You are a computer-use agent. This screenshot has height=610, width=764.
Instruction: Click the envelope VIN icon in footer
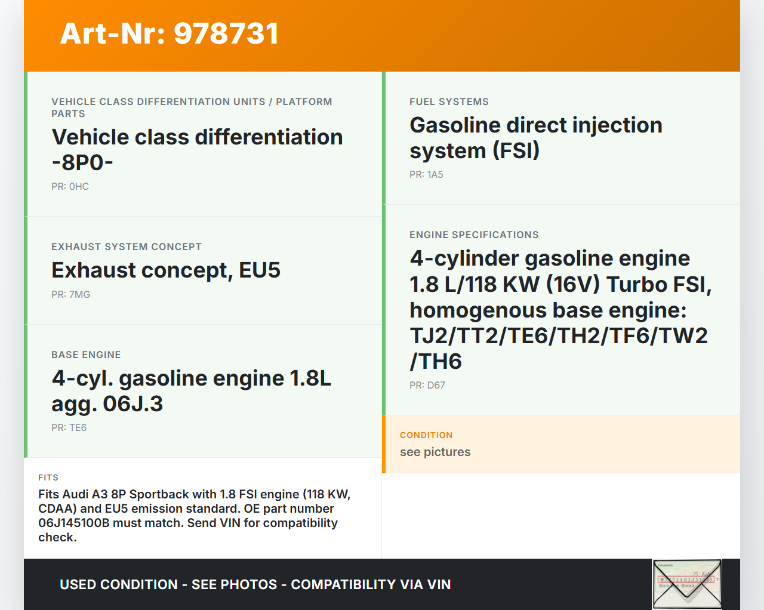coord(687,584)
